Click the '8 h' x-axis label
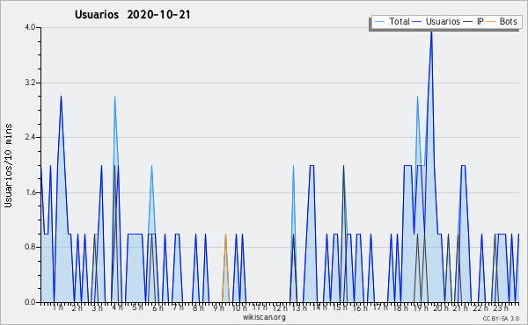 click(198, 308)
